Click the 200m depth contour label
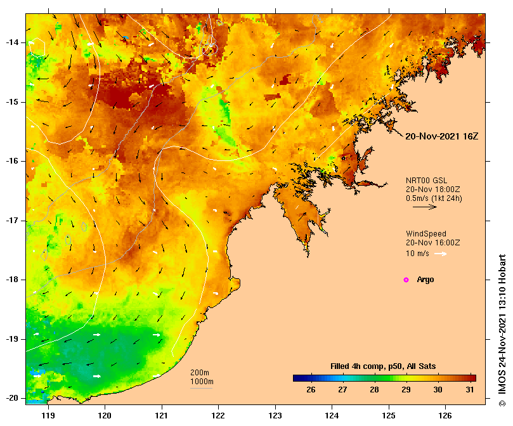Image resolution: width=513 pixels, height=426 pixels. (200, 373)
